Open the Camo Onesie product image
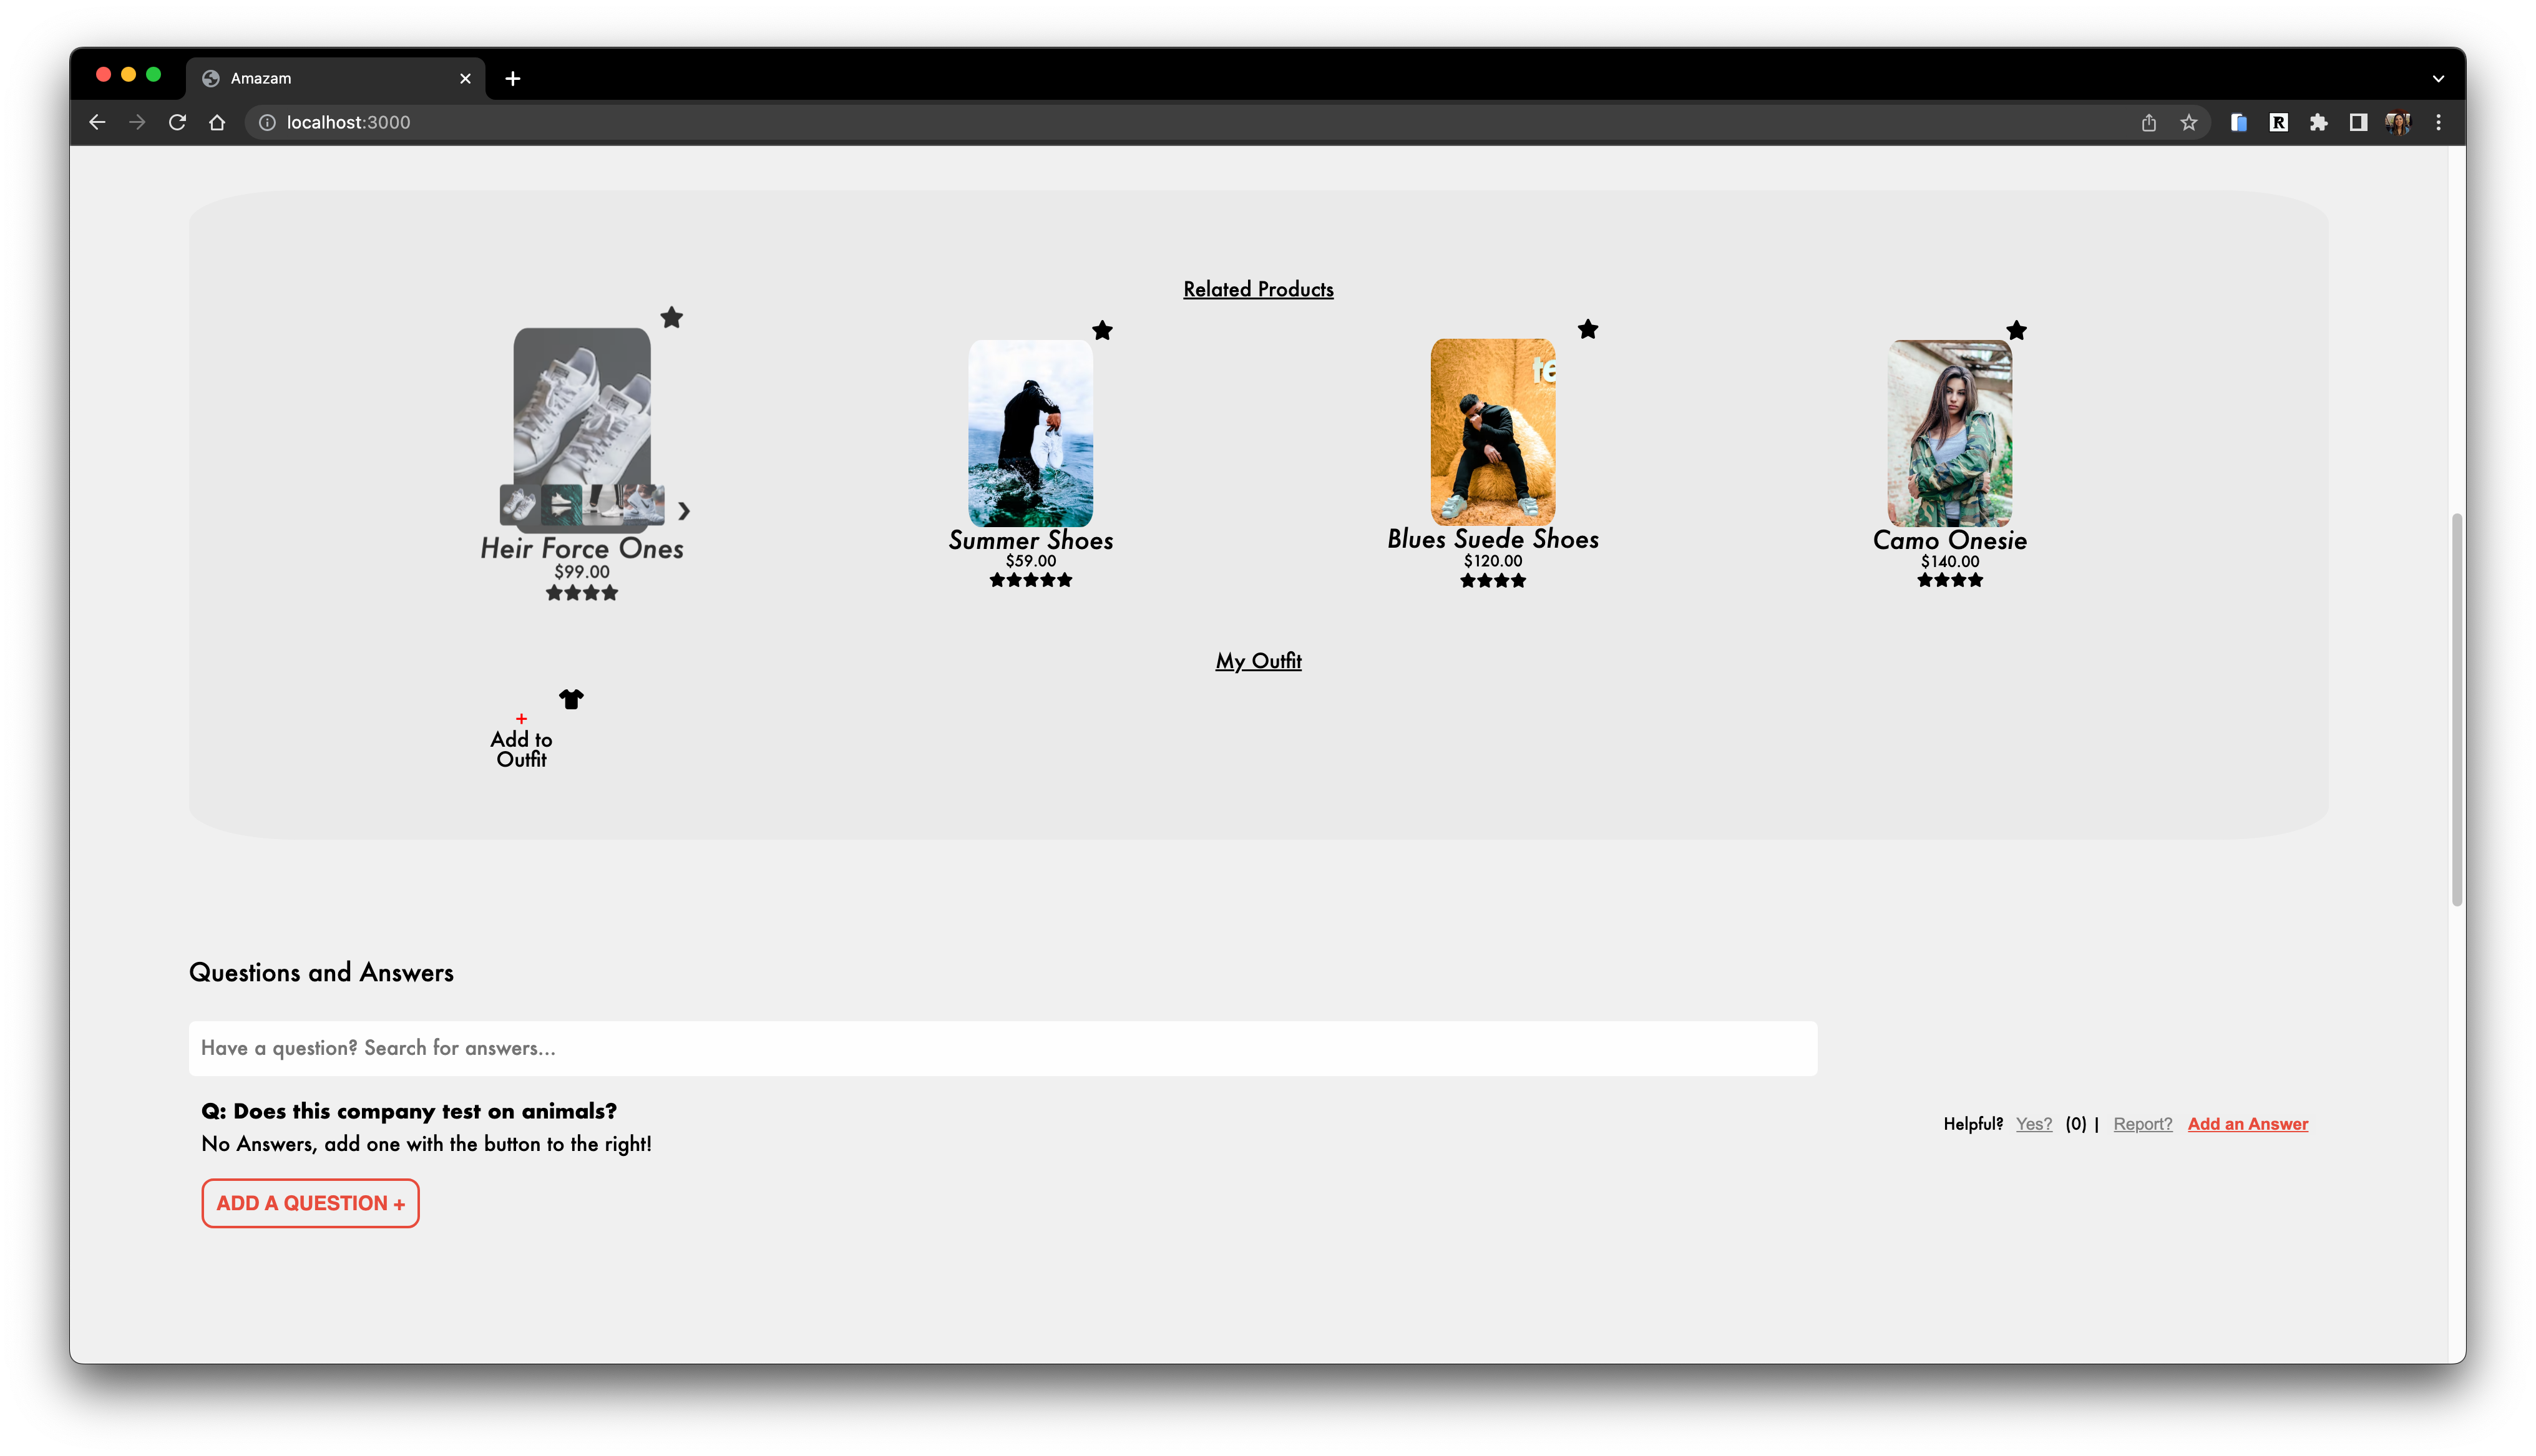The height and width of the screenshot is (1456, 2536). pos(1949,433)
